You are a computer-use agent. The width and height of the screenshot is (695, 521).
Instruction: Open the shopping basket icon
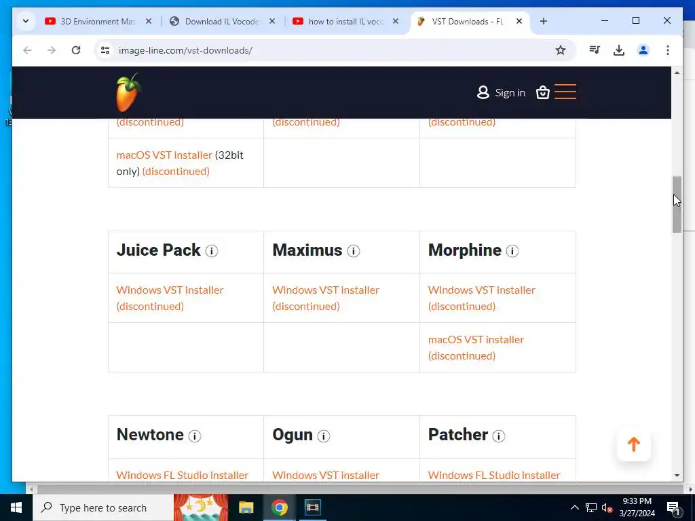(542, 92)
